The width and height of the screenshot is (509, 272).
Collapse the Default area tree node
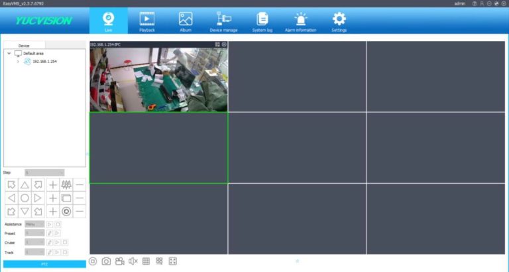point(9,53)
